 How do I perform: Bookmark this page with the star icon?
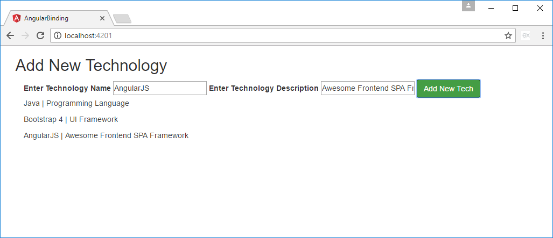pyautogui.click(x=508, y=35)
